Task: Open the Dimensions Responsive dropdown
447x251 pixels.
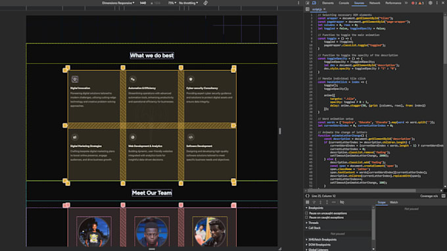Action: (x=118, y=3)
